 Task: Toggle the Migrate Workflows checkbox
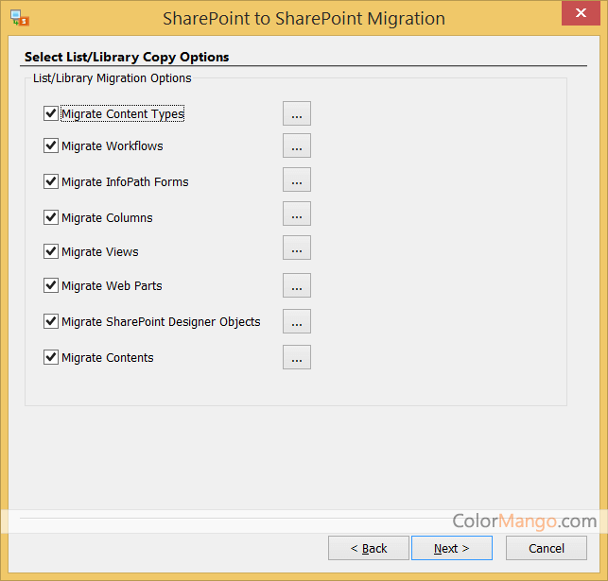(51, 145)
